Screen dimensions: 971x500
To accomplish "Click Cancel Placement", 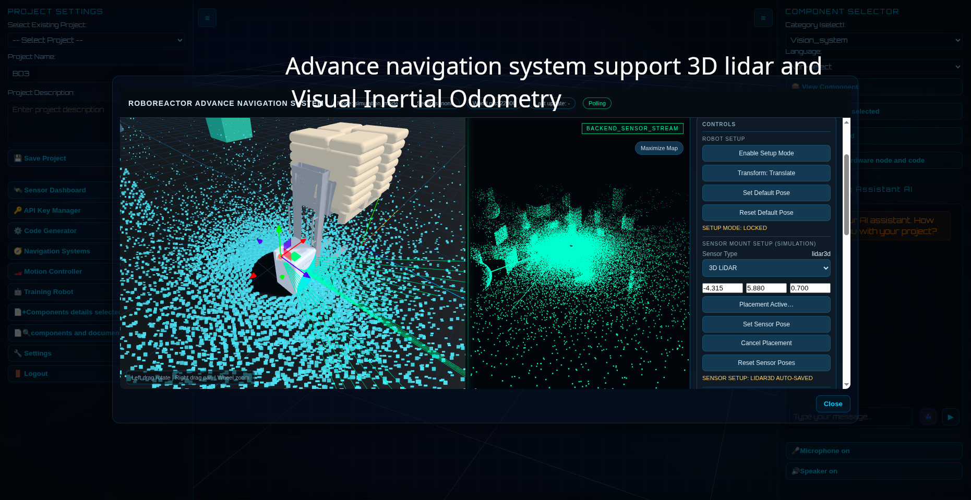I will click(766, 343).
